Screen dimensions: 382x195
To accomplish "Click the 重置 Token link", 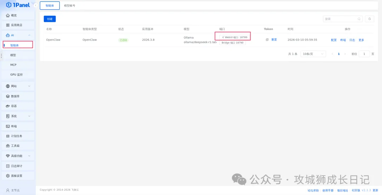I will [274, 40].
